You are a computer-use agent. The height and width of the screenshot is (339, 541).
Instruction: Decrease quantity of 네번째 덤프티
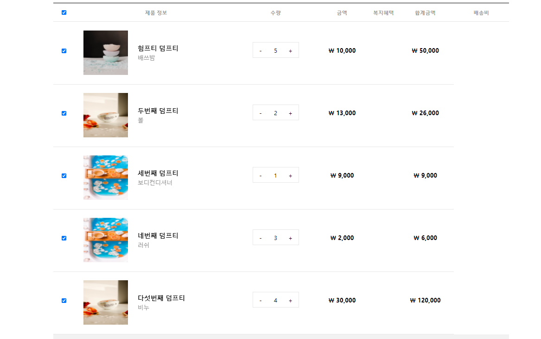(261, 238)
